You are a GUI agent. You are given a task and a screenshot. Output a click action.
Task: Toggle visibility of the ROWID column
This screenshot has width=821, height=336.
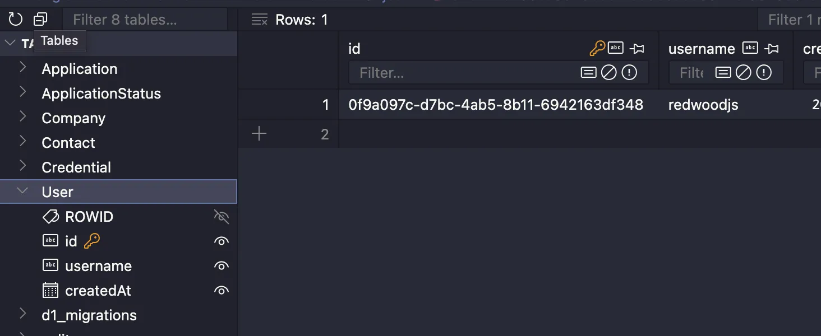point(222,217)
